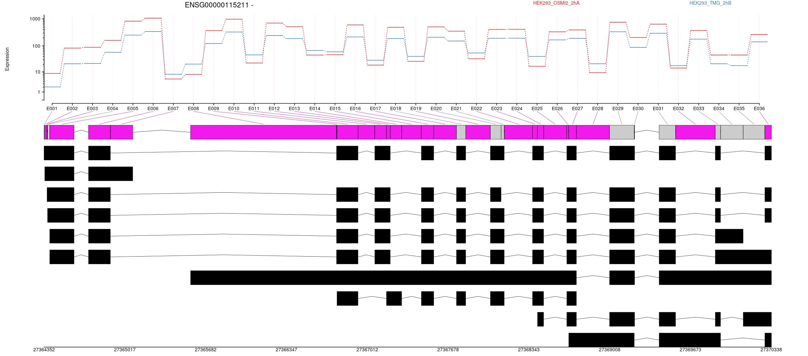Viewport: 808px width, 356px height.
Task: Click the exon label E010
Action: (x=234, y=108)
